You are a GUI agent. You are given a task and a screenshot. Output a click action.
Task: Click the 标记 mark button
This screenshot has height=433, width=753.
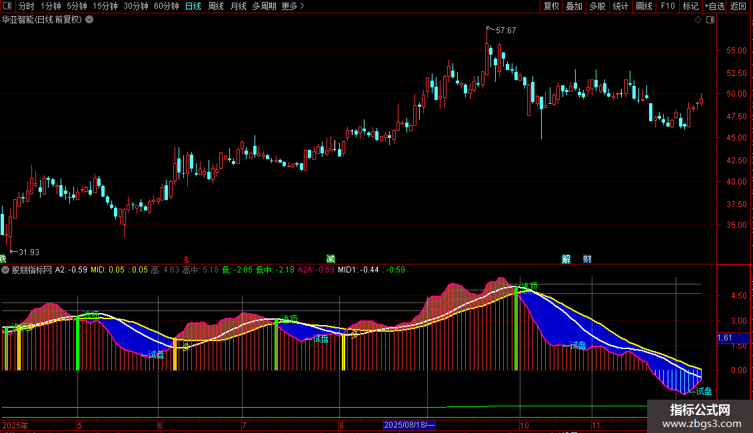coord(690,6)
